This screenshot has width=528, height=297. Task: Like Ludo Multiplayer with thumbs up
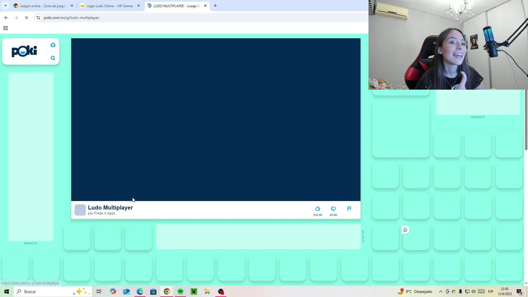tap(318, 209)
